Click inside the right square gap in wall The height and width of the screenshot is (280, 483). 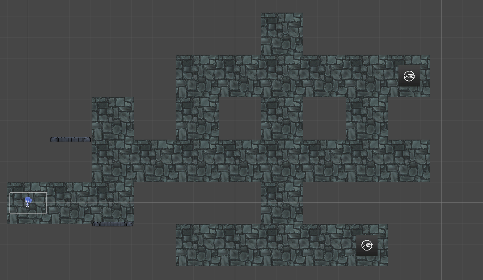pos(324,118)
